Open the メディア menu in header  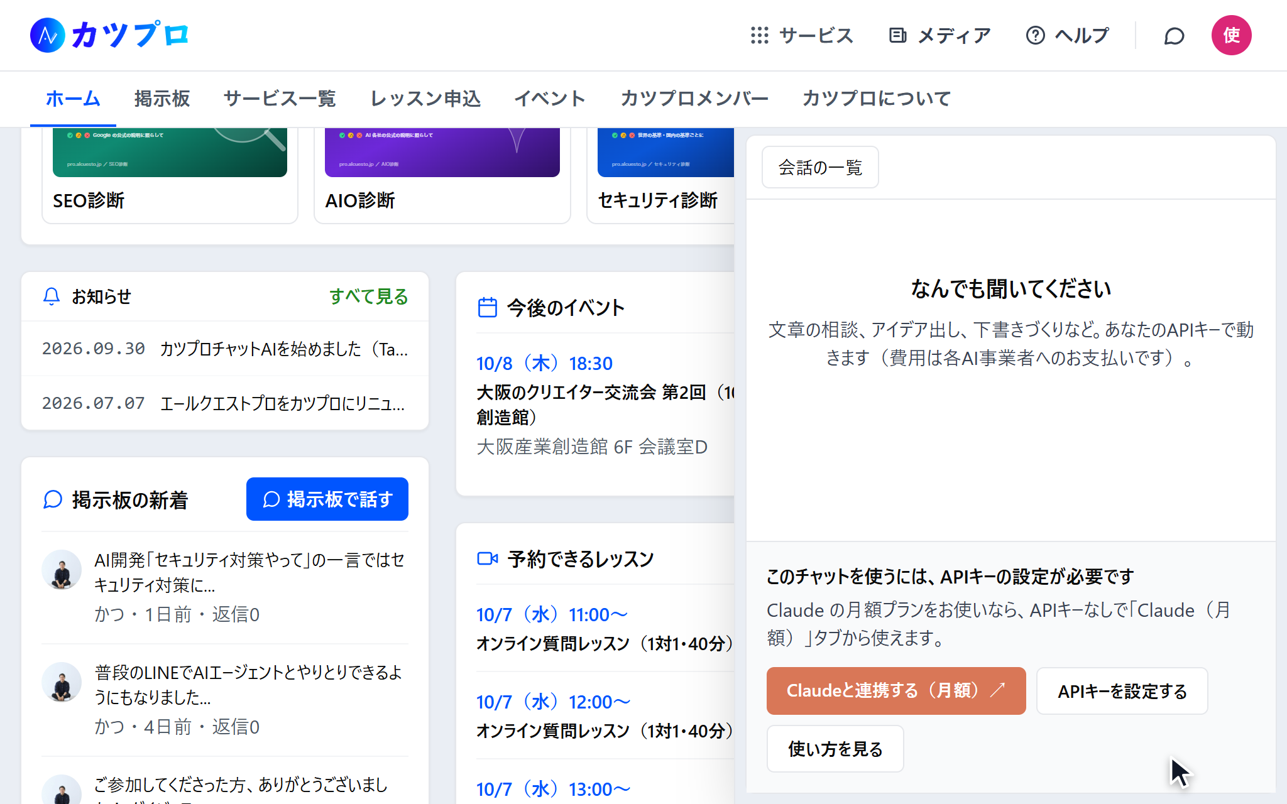940,35
